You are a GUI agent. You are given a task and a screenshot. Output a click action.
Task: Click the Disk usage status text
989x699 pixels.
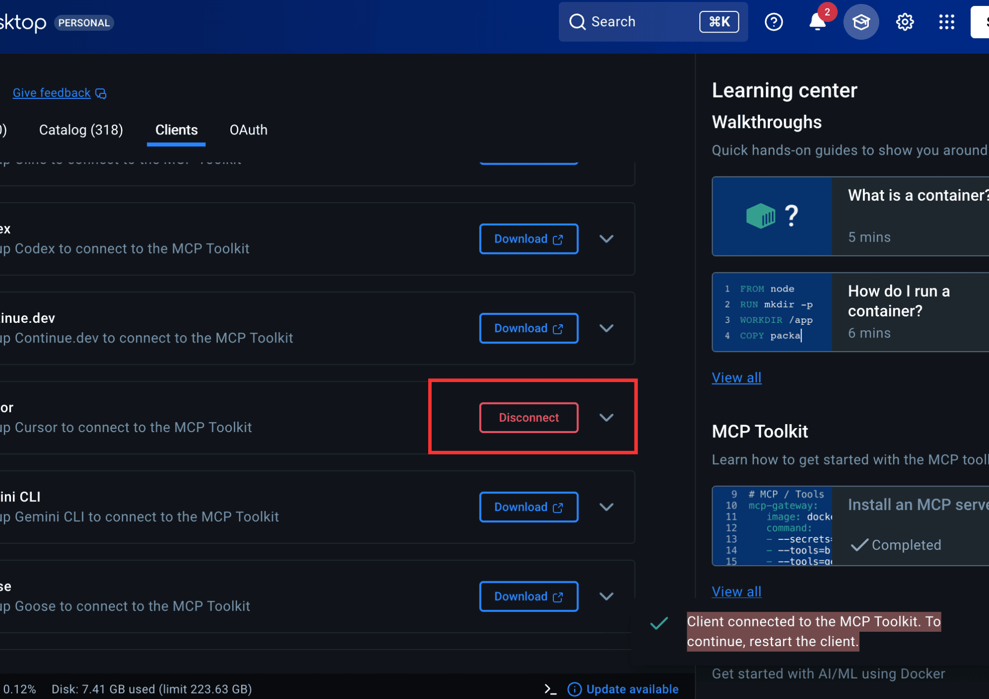pos(152,689)
